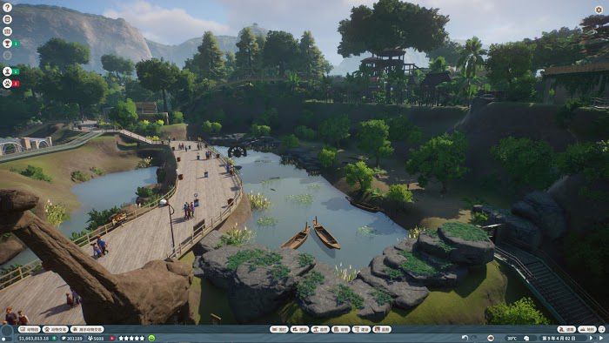The width and height of the screenshot is (609, 343).
Task: Click the greyed-out round icon under trophy
Action: pyautogui.click(x=7, y=55)
